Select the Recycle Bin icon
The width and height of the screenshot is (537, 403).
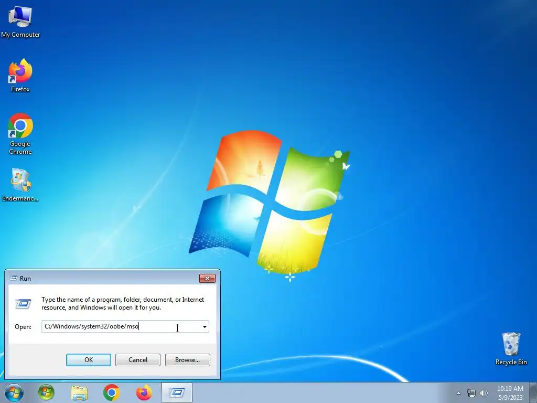click(511, 349)
